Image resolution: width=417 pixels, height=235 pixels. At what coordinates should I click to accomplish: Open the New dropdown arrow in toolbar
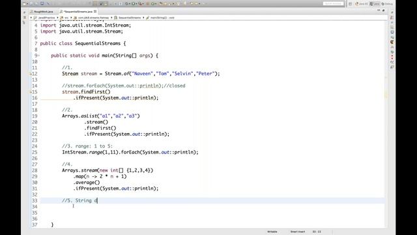[x=27, y=4]
